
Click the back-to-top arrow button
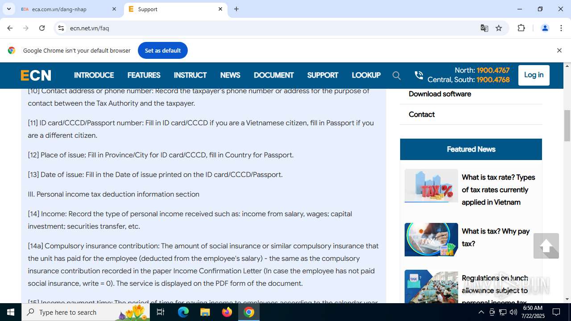pos(546,246)
